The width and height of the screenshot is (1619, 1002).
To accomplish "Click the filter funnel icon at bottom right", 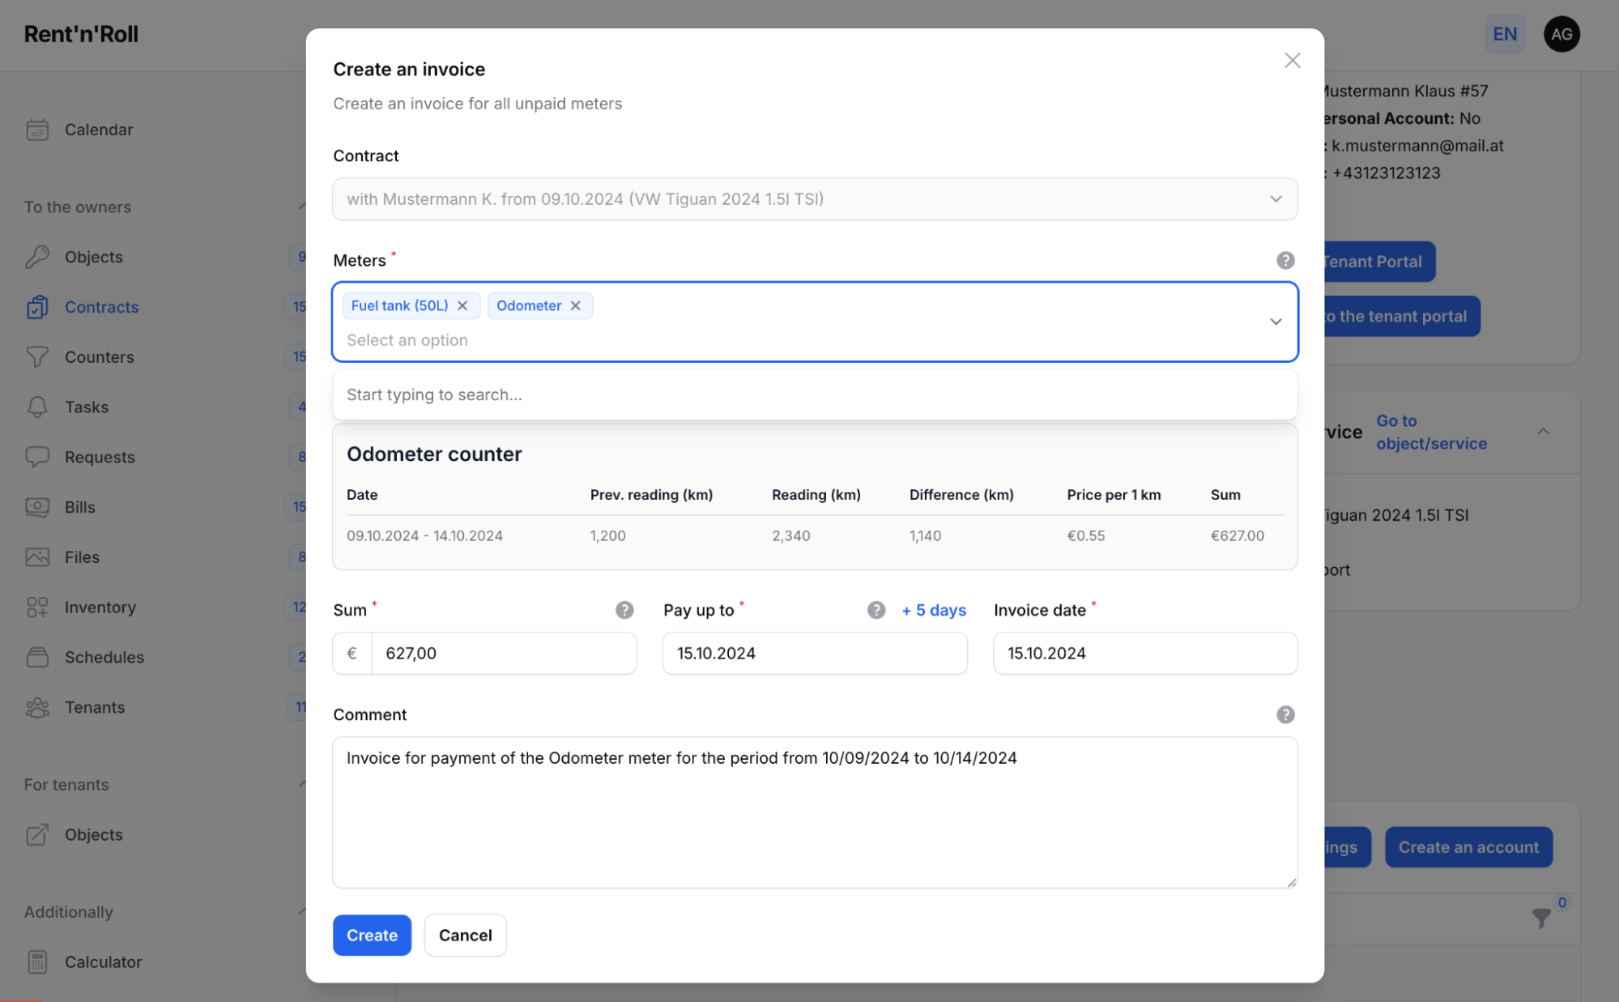I will click(x=1541, y=918).
